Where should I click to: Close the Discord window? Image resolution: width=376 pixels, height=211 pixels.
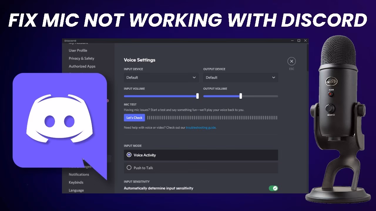pos(305,40)
